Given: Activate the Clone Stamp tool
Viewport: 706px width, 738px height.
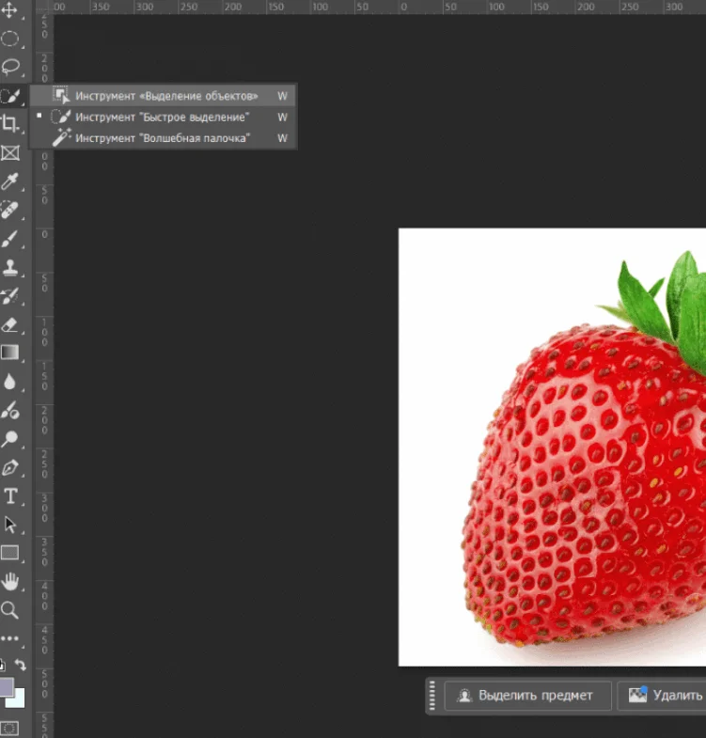Looking at the screenshot, I should 10,267.
